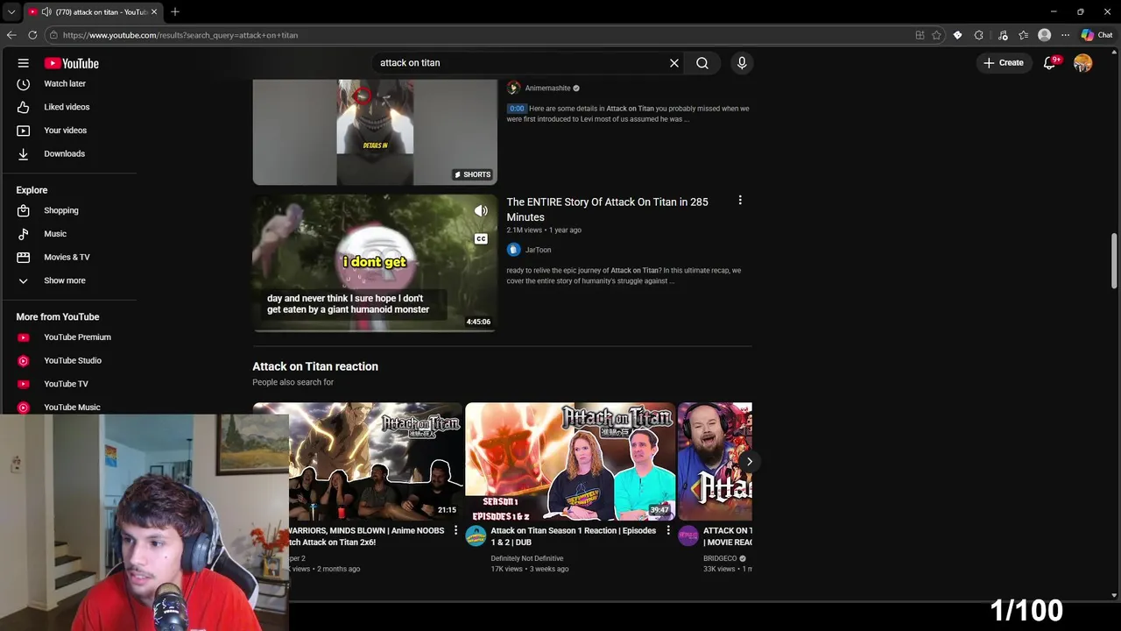Open the account avatar menu

tap(1083, 63)
